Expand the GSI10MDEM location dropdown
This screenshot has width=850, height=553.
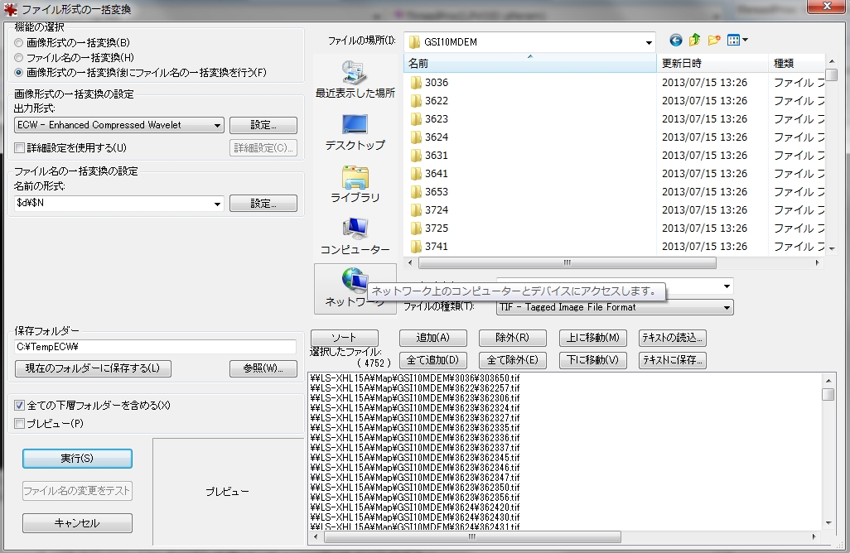648,42
